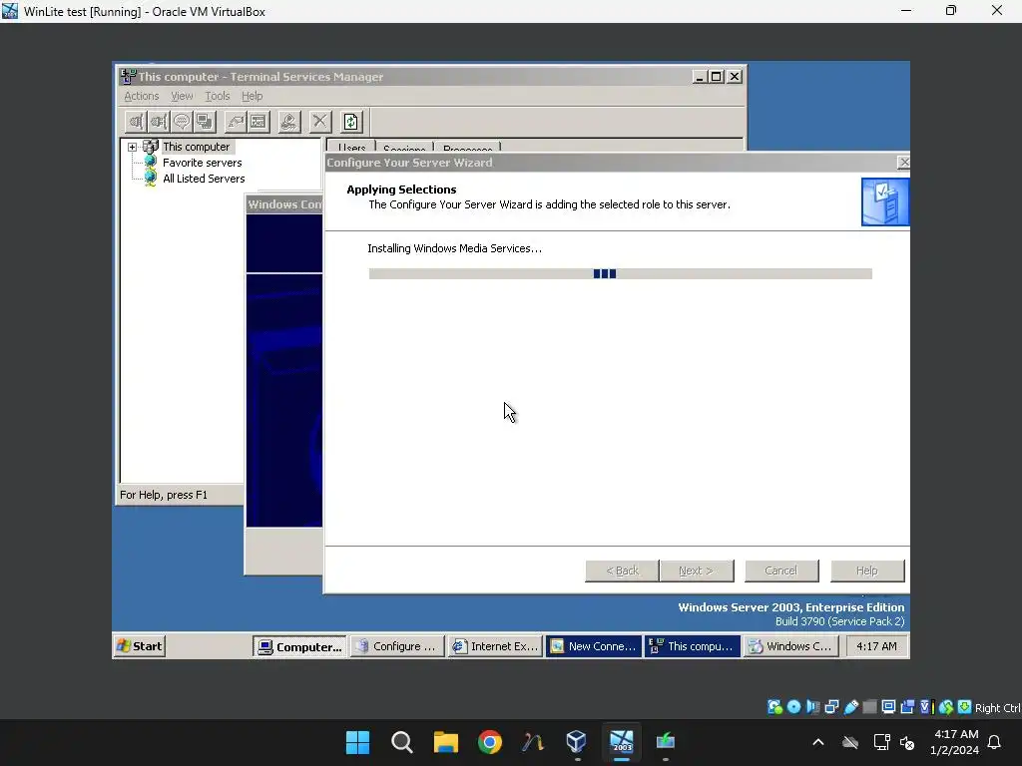Viewport: 1022px width, 766px height.
Task: Click Cancel in Configure Your Server Wizard
Action: point(781,571)
